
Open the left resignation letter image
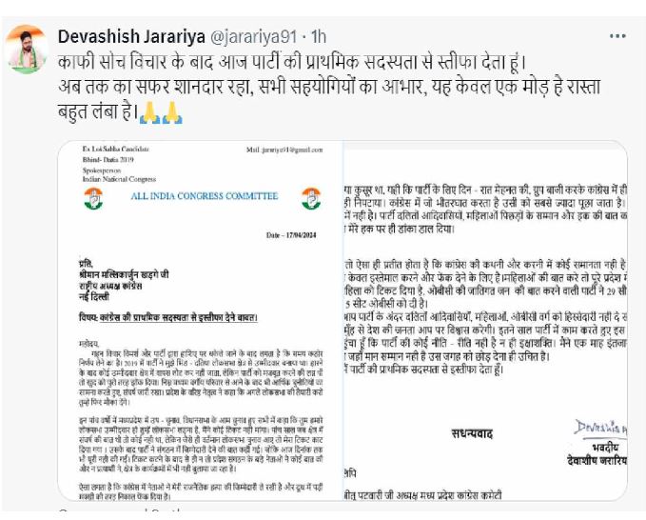200,320
